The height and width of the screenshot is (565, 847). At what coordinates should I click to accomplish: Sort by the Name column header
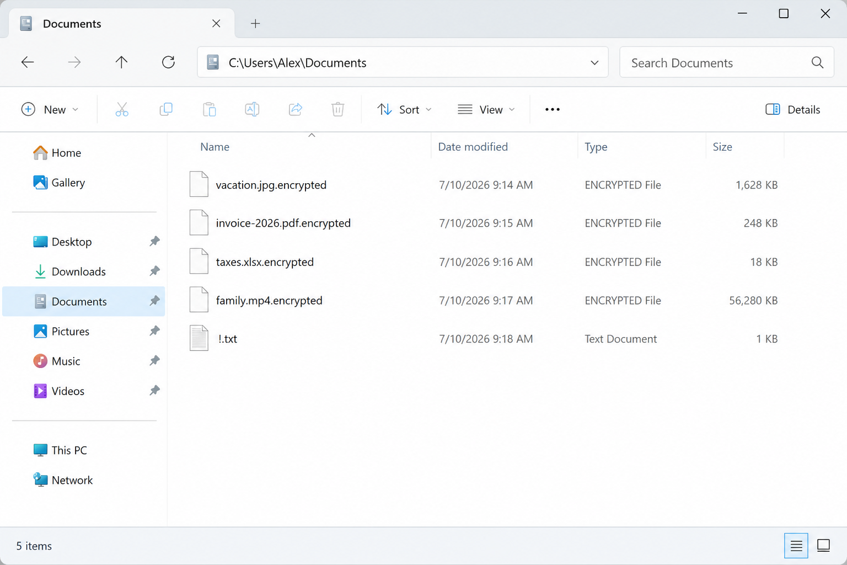(215, 147)
